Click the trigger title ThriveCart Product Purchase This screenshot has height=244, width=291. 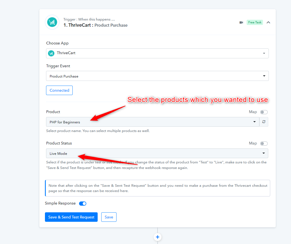[x=95, y=25]
